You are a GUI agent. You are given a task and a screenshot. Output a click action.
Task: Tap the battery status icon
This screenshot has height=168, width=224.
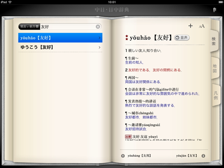click(221, 2)
